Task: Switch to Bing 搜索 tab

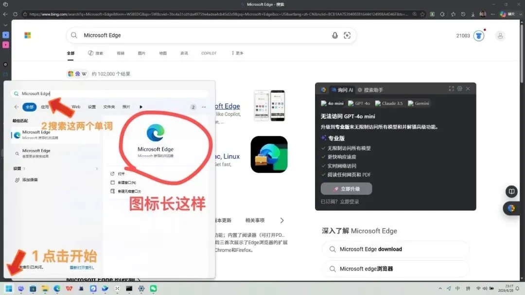Action: (x=96, y=53)
